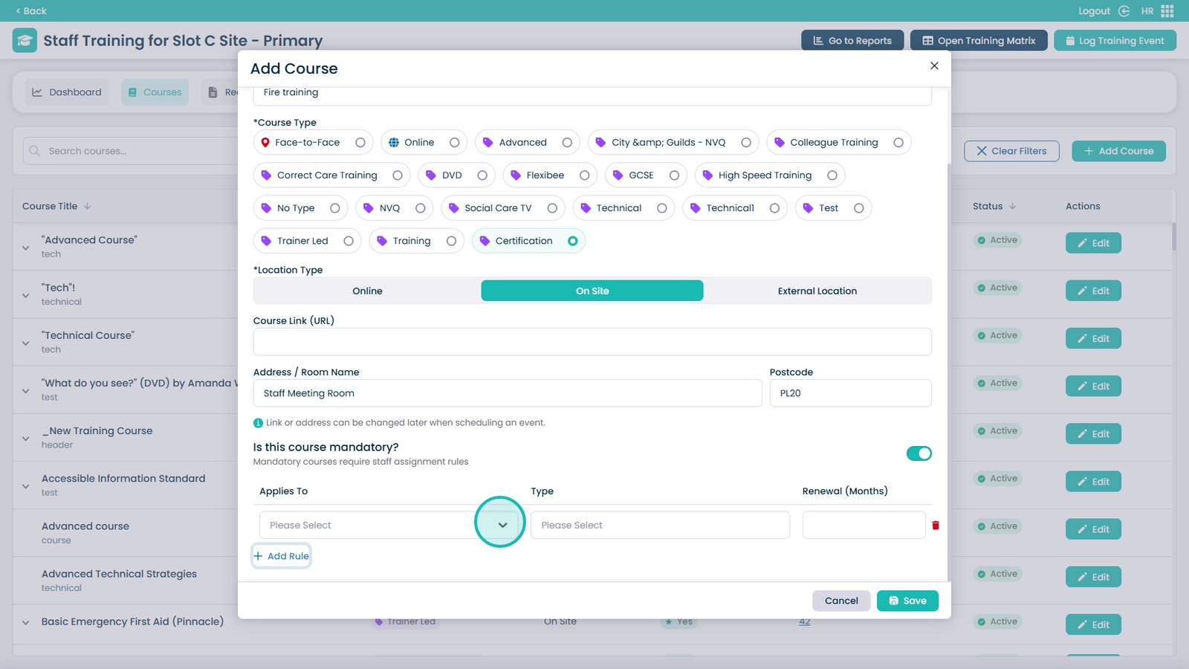Cancel the Add Course dialog

841,601
